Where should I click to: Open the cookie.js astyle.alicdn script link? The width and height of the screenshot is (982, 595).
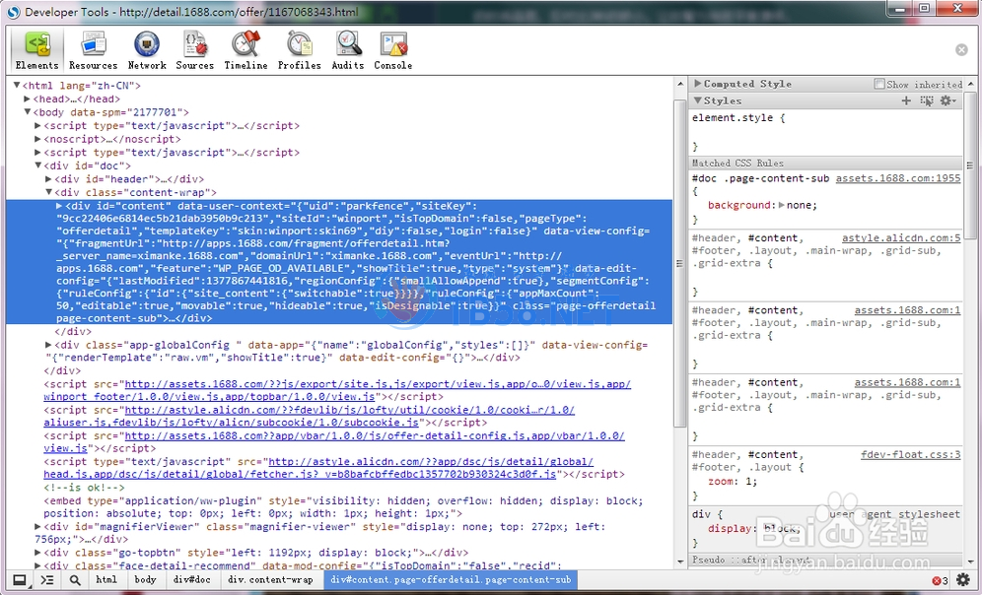tap(309, 417)
